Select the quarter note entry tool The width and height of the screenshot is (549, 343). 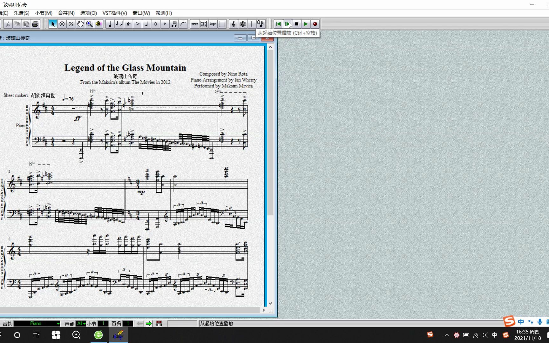click(110, 24)
